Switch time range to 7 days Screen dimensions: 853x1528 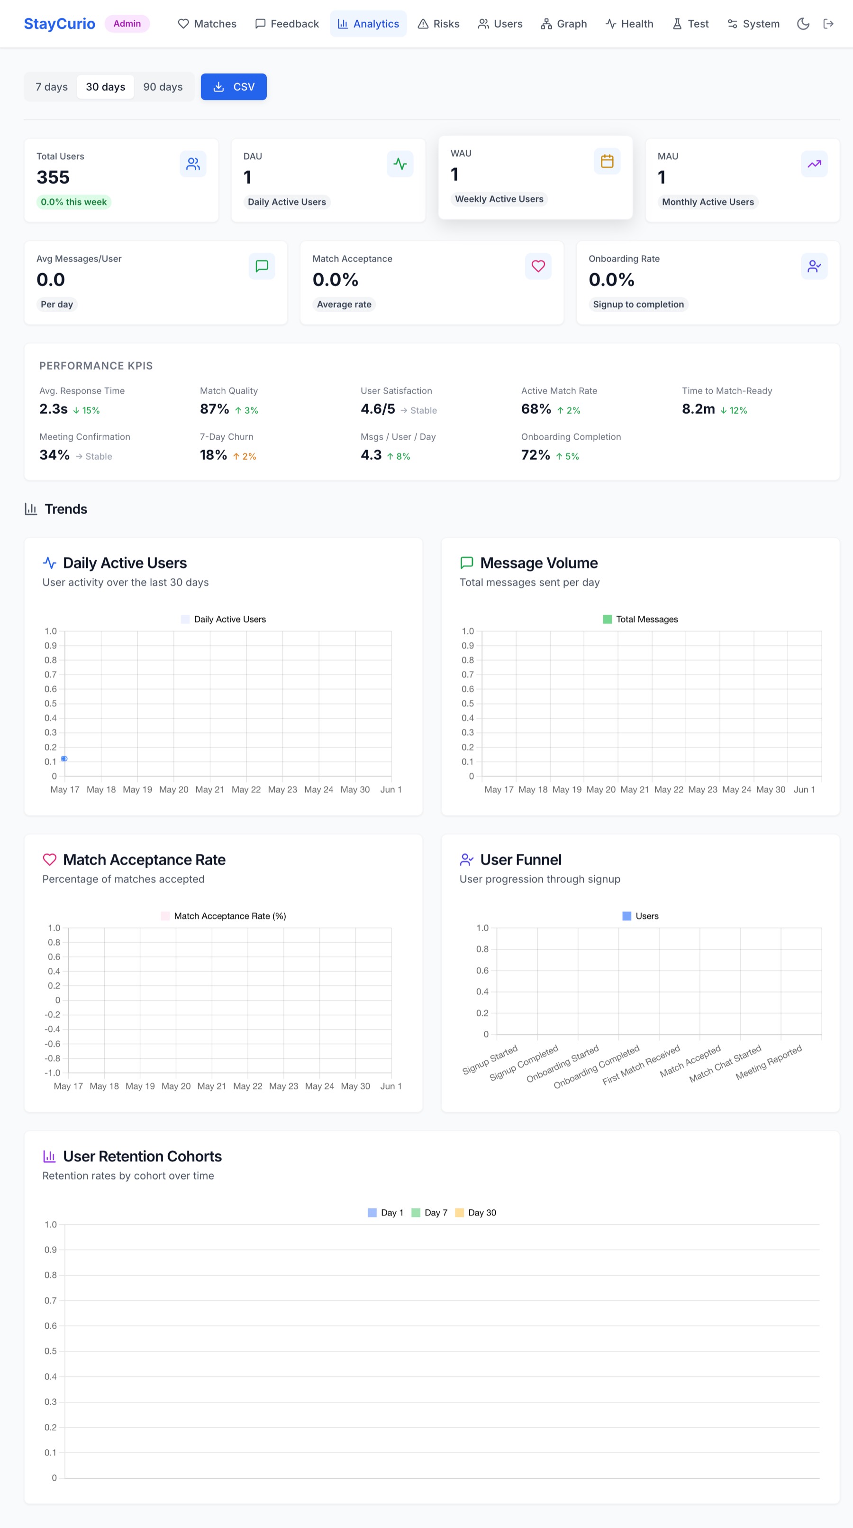[x=52, y=87]
